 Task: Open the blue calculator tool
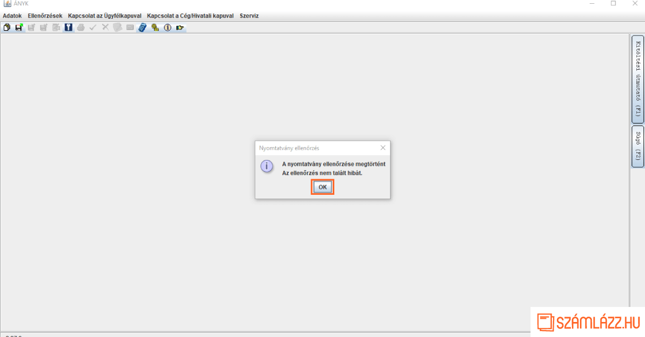142,27
